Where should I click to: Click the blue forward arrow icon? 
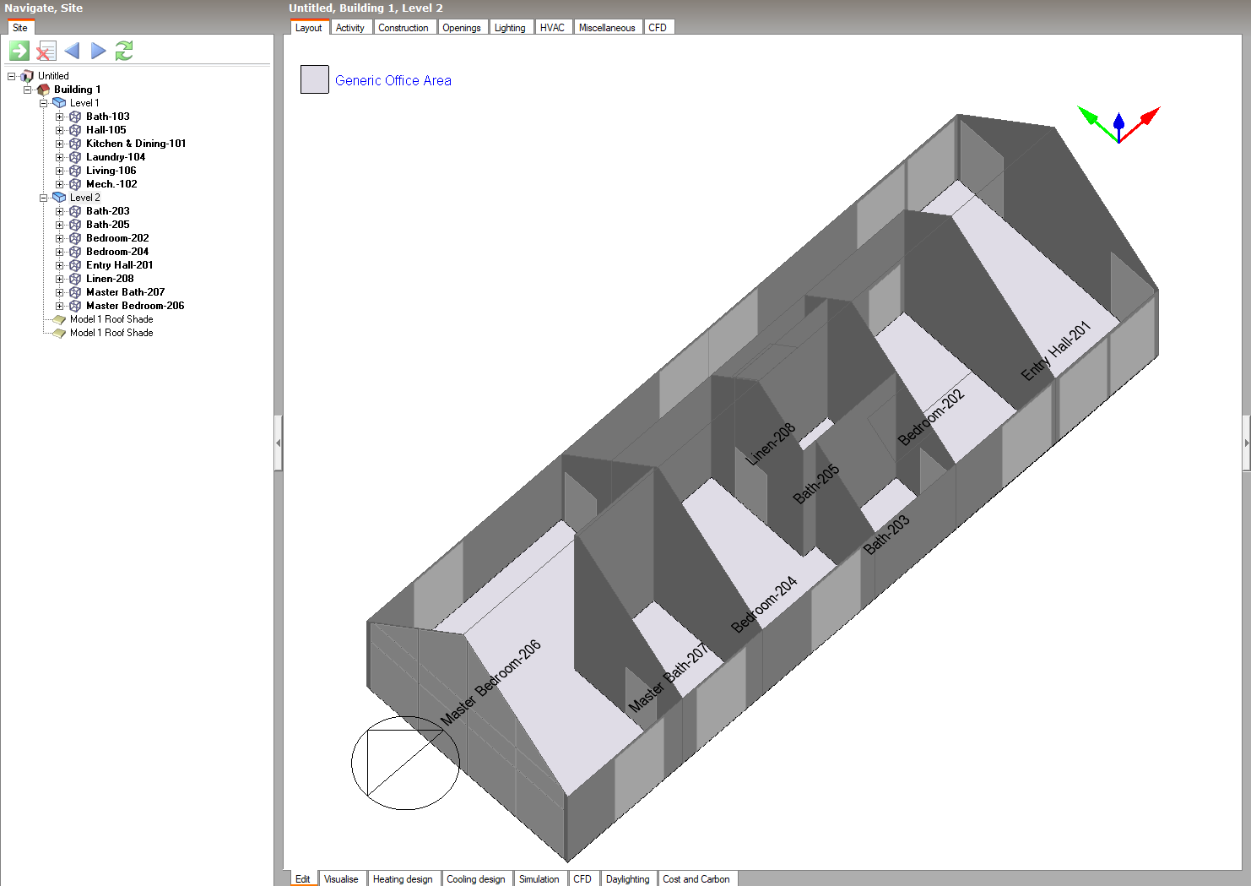tap(99, 51)
